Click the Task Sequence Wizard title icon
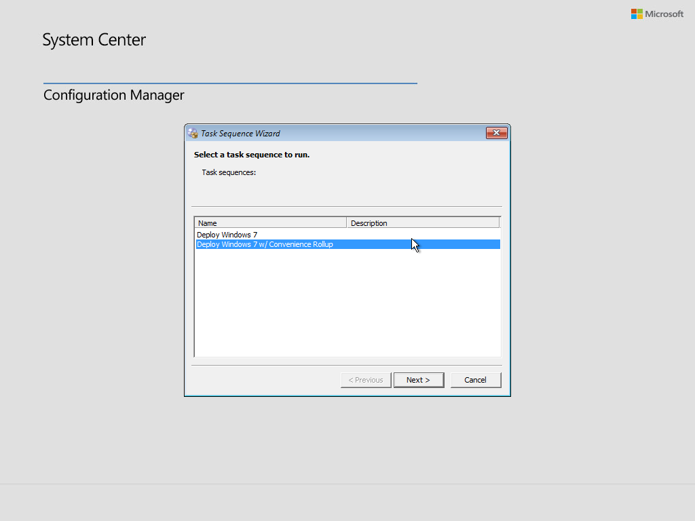 pyautogui.click(x=192, y=134)
